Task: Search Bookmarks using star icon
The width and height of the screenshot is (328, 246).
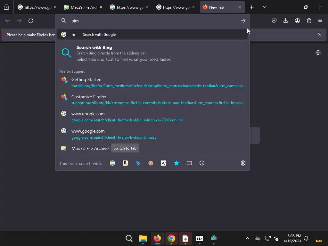Action: pos(176,163)
